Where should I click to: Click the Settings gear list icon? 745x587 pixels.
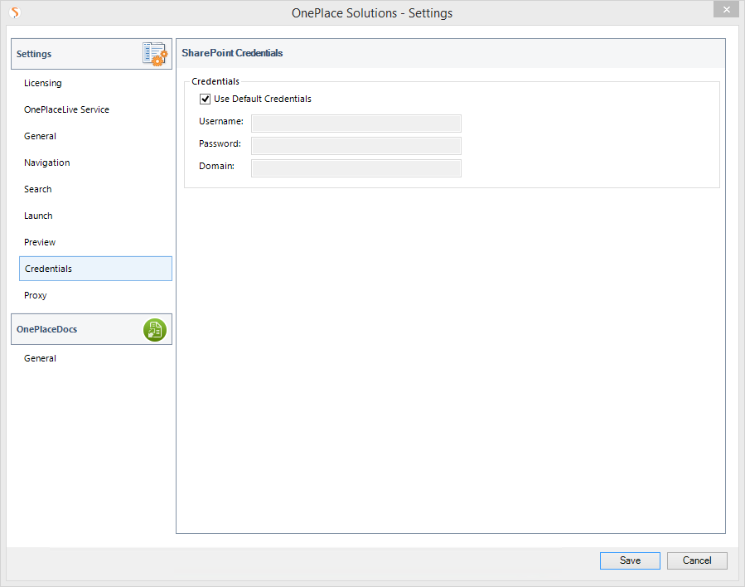coord(154,54)
